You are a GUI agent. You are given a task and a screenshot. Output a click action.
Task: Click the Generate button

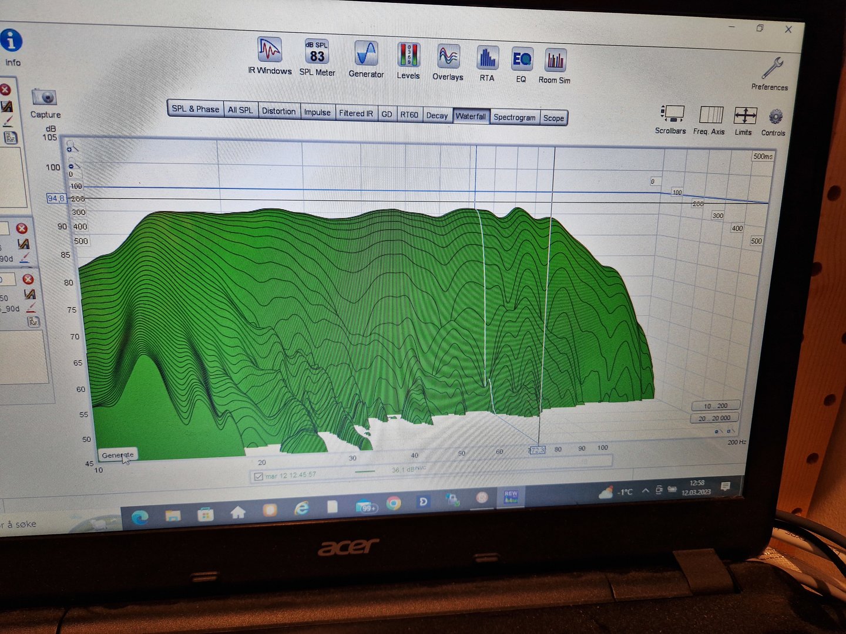click(117, 455)
